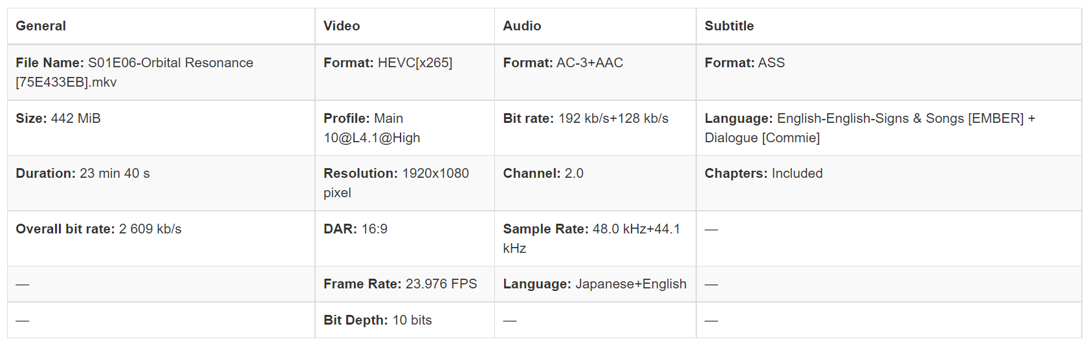Click the audio Bit rate cell
1089x344 pixels.
coord(586,118)
